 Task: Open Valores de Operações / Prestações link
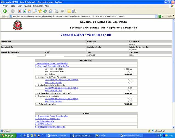pyautogui.click(x=52, y=66)
